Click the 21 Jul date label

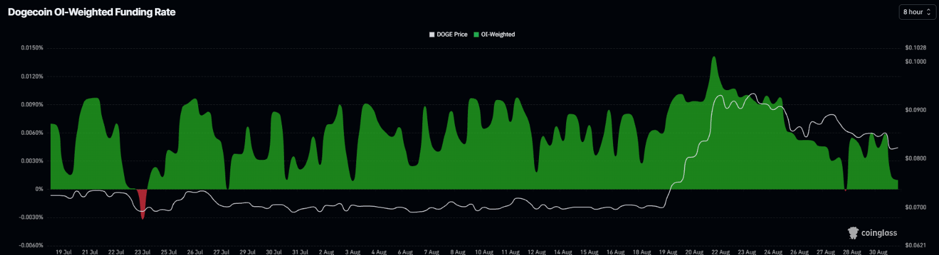coord(90,252)
